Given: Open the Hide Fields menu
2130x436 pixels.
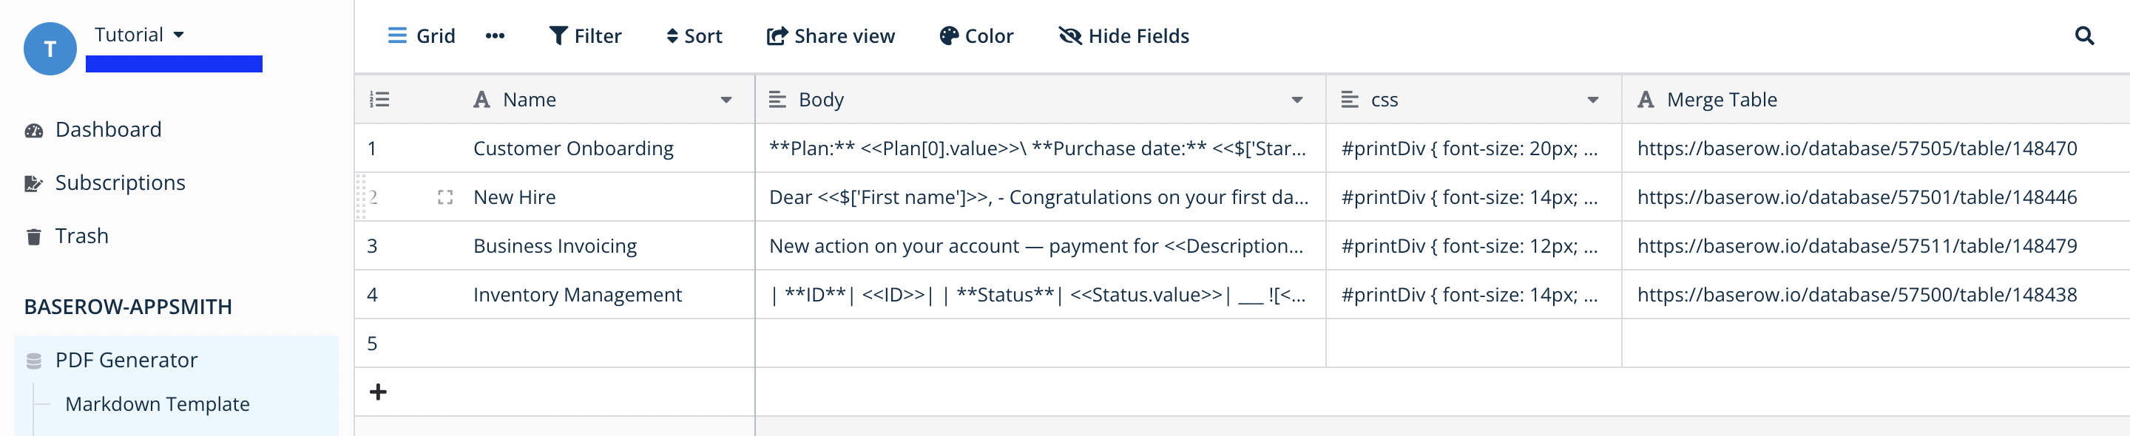Looking at the screenshot, I should click(x=1124, y=35).
